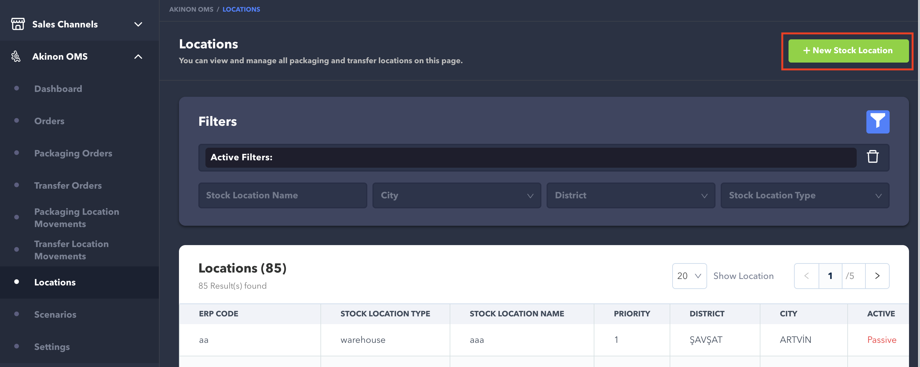Viewport: 920px width, 367px height.
Task: Go to previous page arrow
Action: 806,276
